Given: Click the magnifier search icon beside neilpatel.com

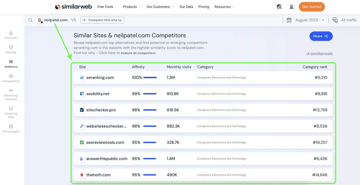Looking at the screenshot, I should point(30,20).
